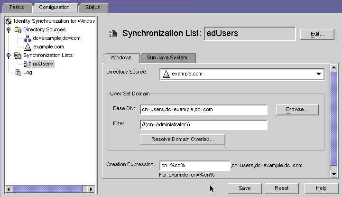342x197 pixels.
Task: Select the Windows sub-tab
Action: click(121, 57)
